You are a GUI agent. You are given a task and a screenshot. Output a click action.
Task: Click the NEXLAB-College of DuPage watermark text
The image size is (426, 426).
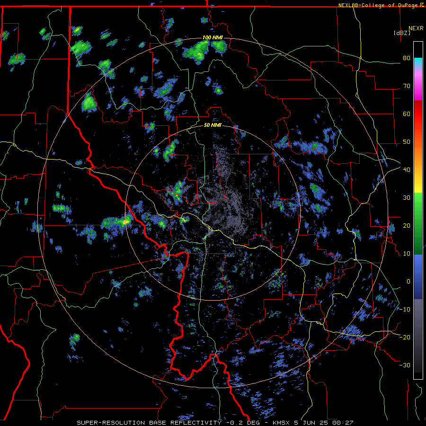(x=381, y=5)
